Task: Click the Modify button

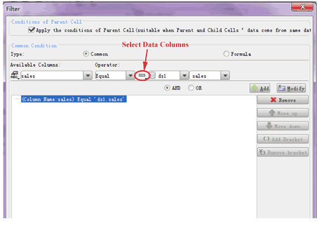Action: coord(291,88)
